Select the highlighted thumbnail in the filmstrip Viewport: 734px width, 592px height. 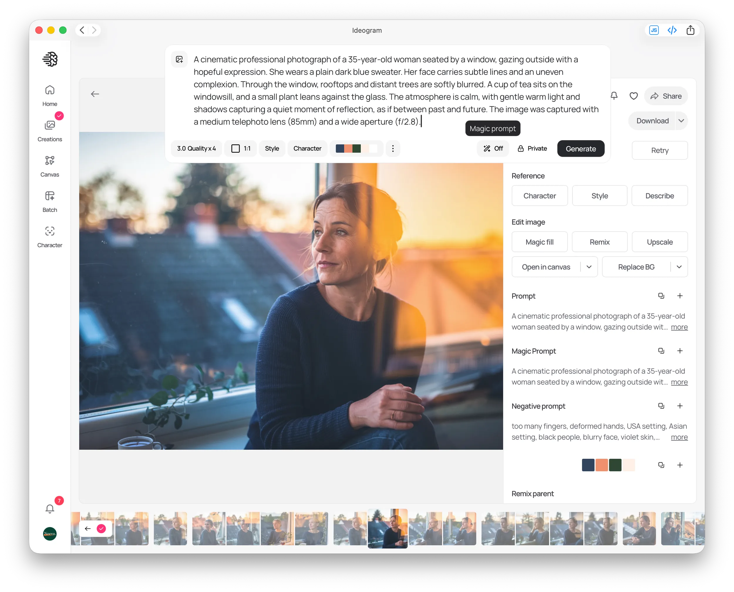click(x=388, y=528)
